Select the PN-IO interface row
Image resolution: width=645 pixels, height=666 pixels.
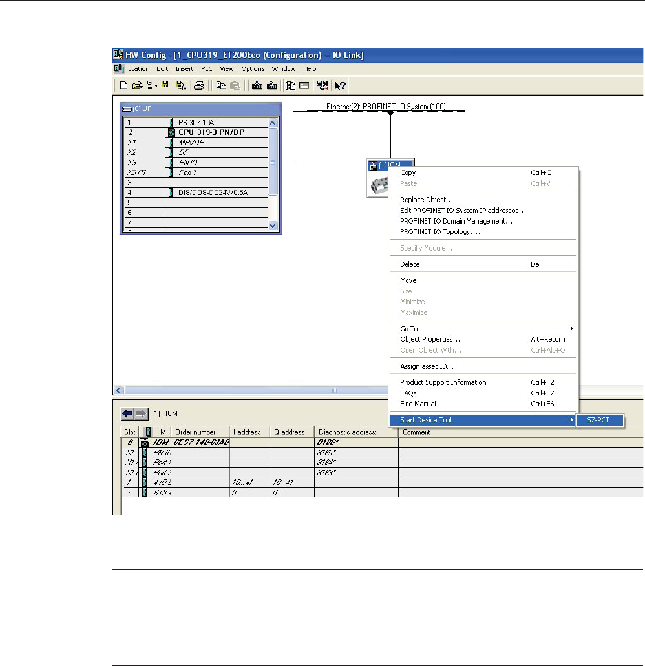[x=196, y=163]
